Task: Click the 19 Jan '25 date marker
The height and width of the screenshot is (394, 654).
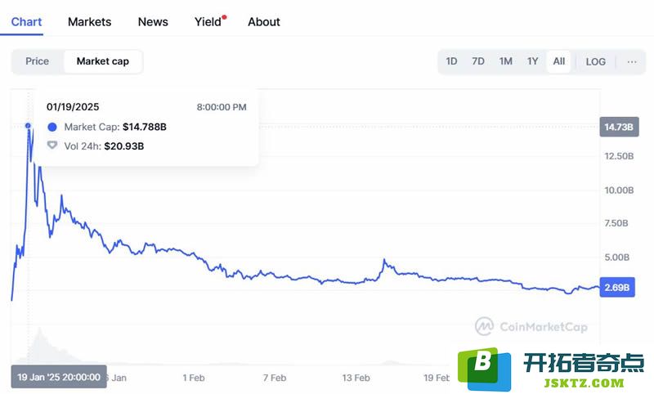Action: [x=59, y=377]
